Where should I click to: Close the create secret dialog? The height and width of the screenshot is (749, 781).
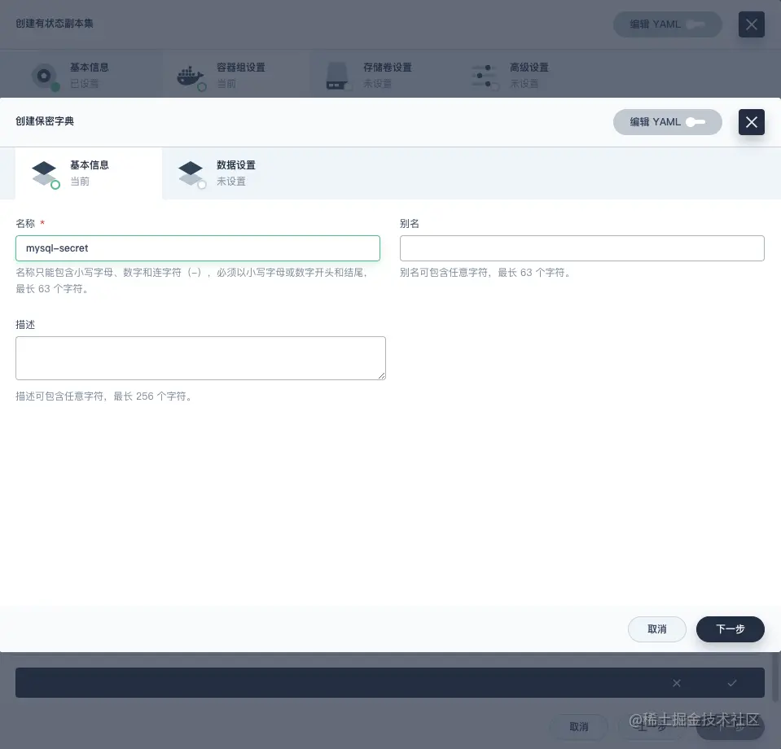(x=751, y=122)
